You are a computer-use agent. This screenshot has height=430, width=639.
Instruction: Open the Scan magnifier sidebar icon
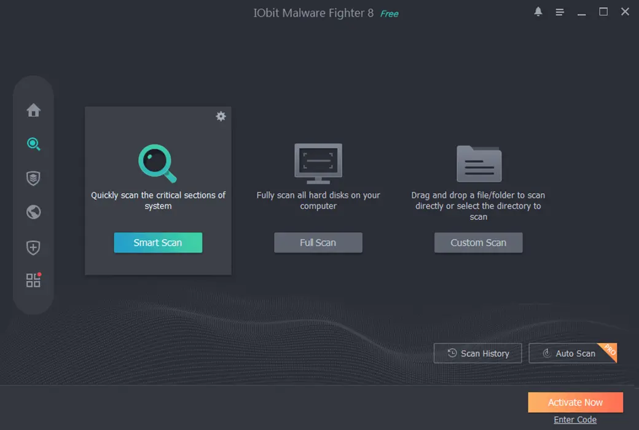(33, 144)
